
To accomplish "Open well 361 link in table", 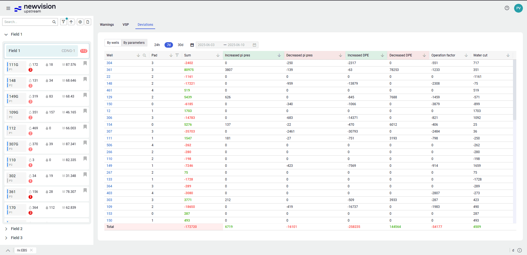I will pyautogui.click(x=109, y=70).
